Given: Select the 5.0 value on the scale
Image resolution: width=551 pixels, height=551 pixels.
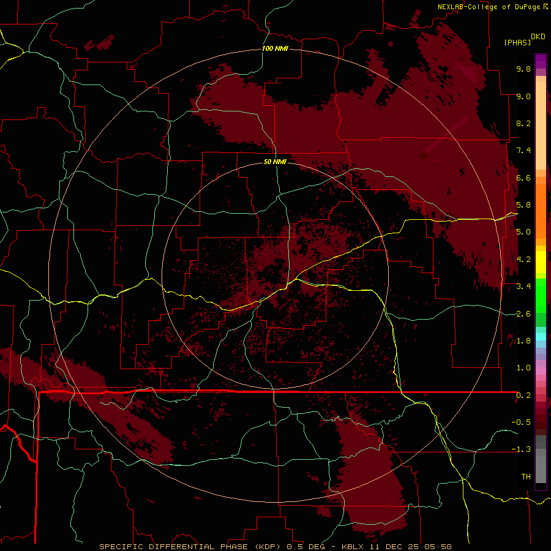Looking at the screenshot, I should coord(523,232).
